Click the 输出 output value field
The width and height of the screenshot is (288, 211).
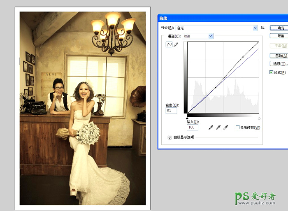(x=172, y=111)
